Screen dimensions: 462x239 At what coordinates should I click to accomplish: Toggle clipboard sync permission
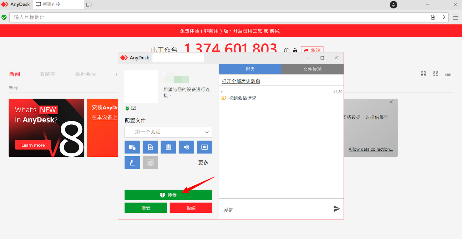pyautogui.click(x=168, y=147)
